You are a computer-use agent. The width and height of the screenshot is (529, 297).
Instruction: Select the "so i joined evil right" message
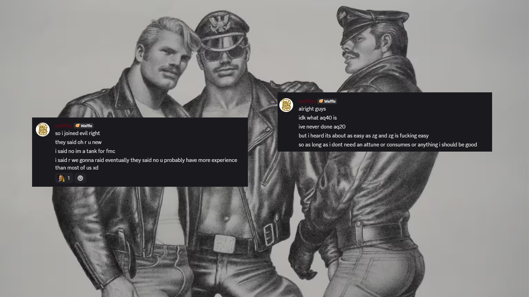(78, 133)
